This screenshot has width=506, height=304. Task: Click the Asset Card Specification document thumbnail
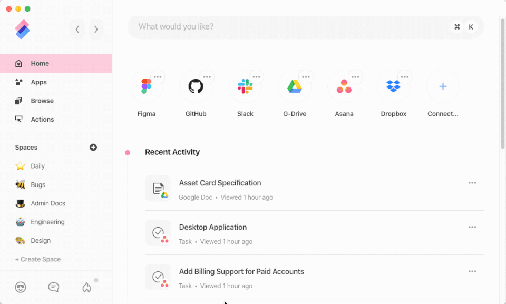(158, 189)
